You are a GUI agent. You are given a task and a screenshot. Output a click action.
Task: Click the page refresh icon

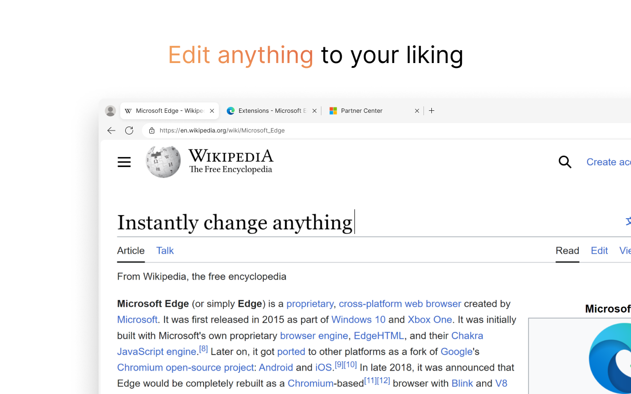(x=129, y=131)
